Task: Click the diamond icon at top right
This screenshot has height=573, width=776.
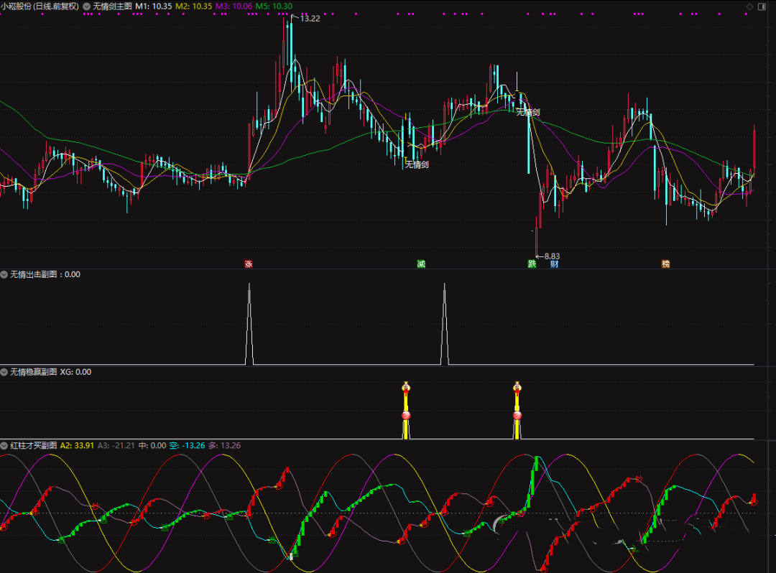Action: (750, 6)
